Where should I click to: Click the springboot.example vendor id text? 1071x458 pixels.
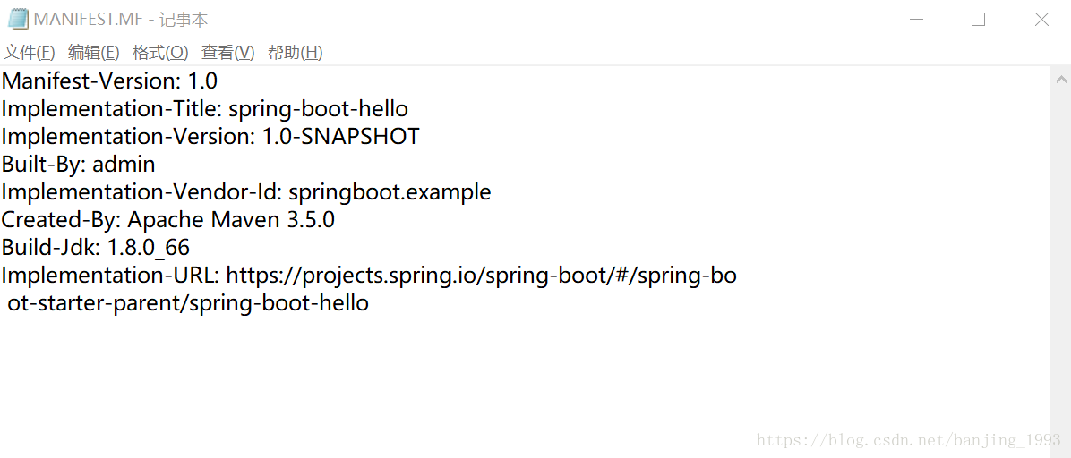pos(390,192)
